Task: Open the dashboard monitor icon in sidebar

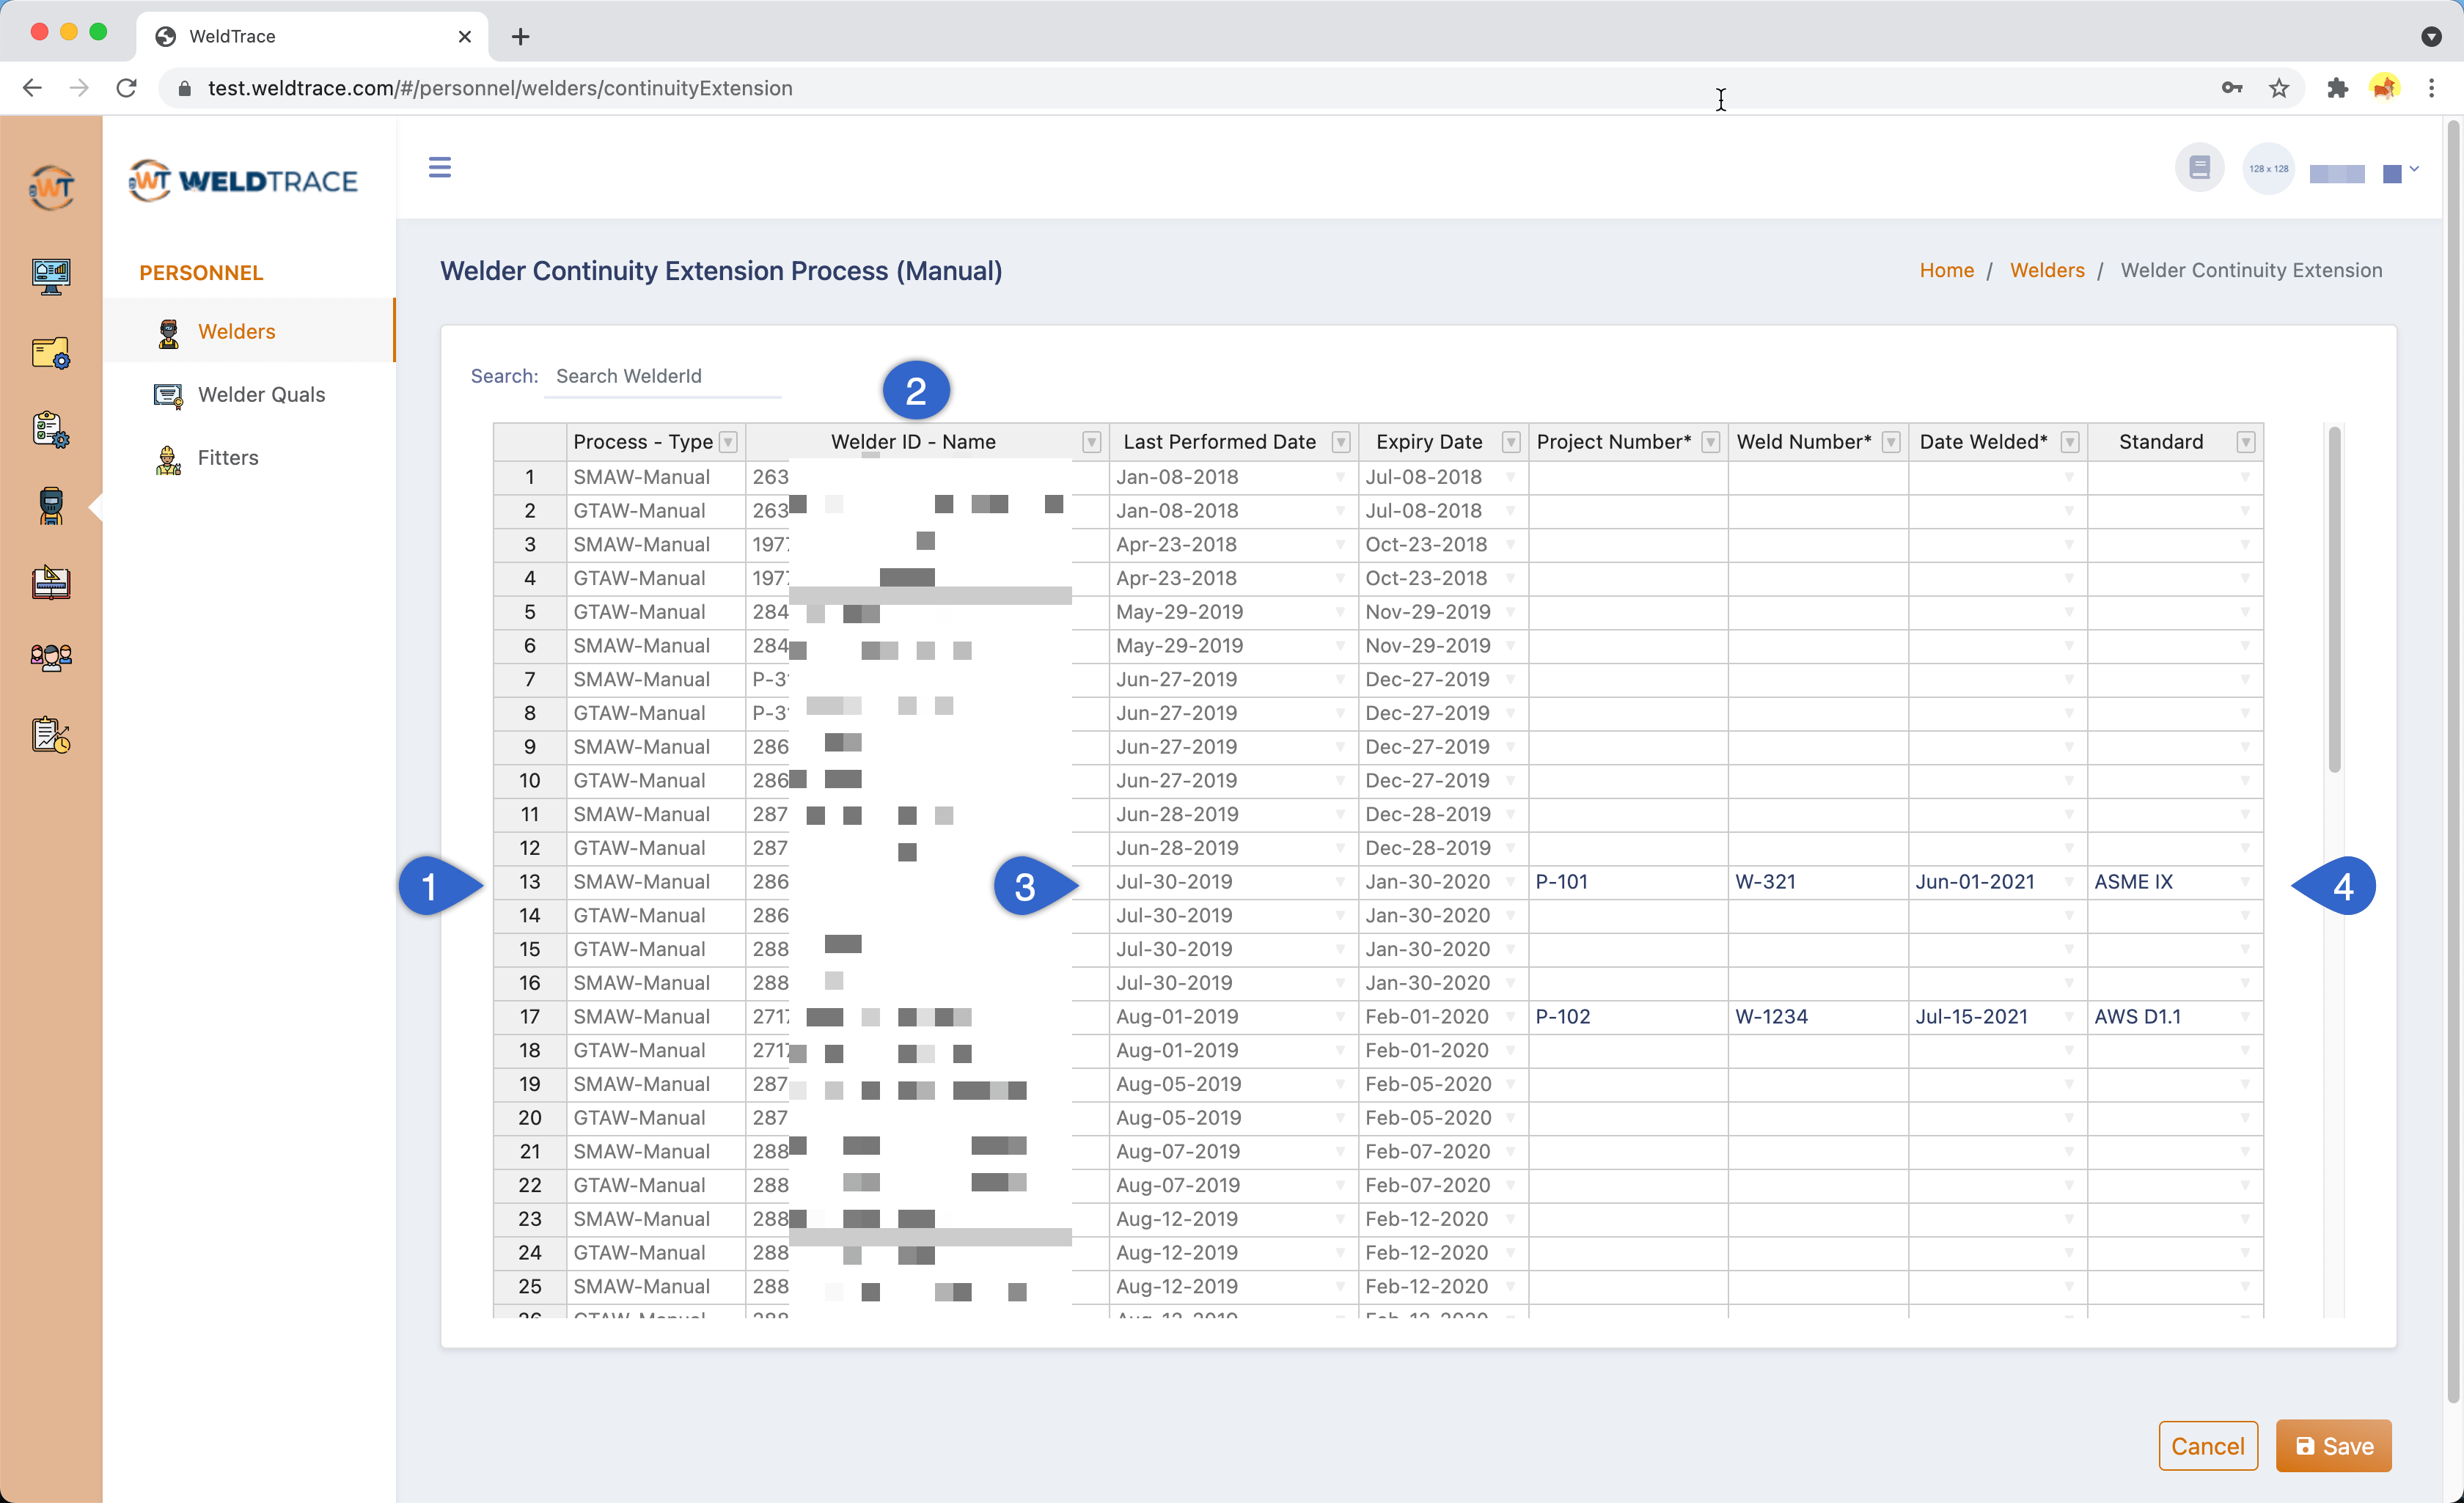Action: (51, 277)
